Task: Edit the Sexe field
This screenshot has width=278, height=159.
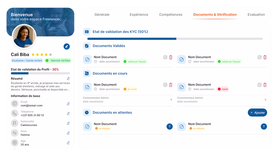Action: click(x=68, y=133)
